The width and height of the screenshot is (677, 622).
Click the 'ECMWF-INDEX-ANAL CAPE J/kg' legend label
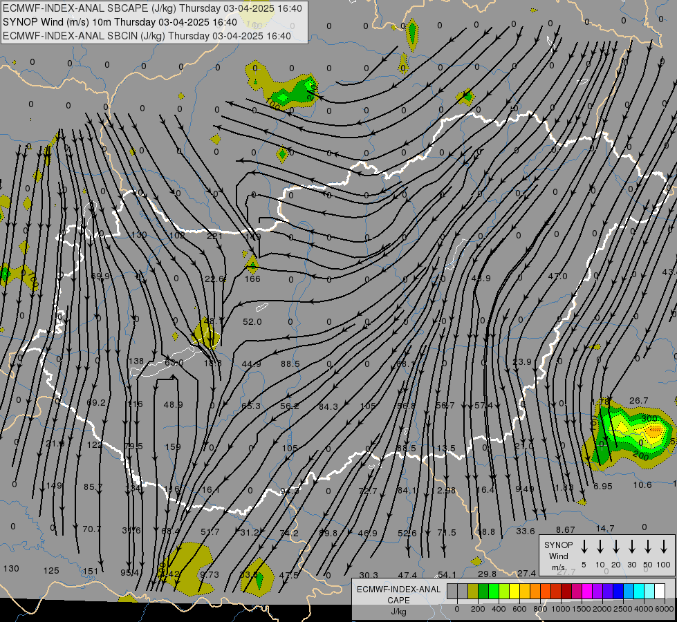point(398,600)
